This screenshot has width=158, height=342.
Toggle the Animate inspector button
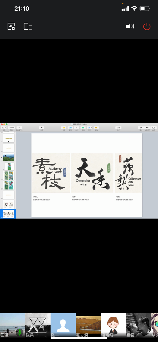[x=147, y=127]
